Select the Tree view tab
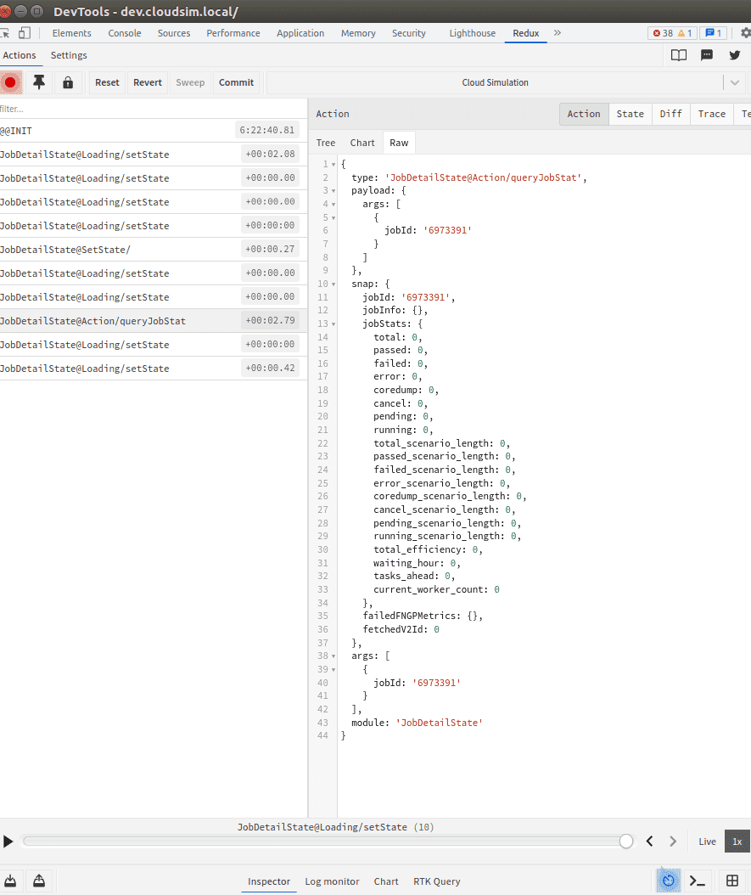The image size is (751, 895). coord(326,143)
